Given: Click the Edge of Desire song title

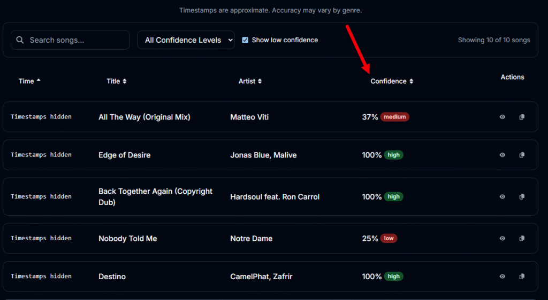Looking at the screenshot, I should coord(124,155).
